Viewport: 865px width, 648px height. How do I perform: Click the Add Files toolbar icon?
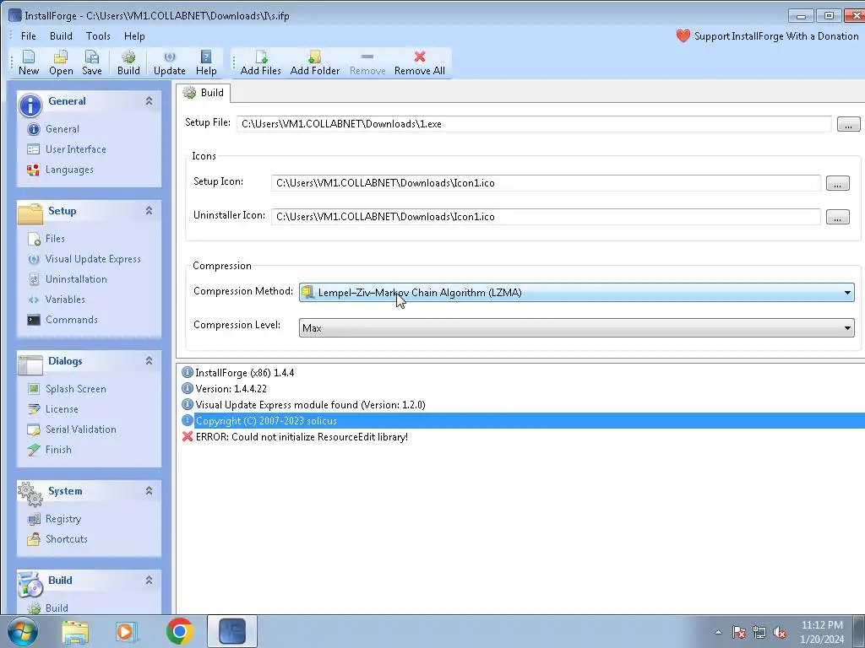pyautogui.click(x=261, y=62)
